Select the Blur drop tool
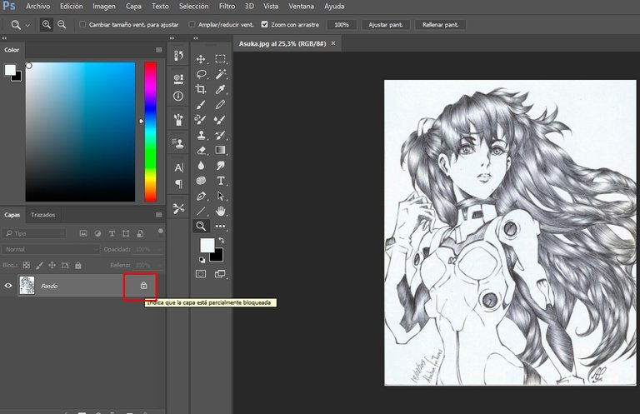The height and width of the screenshot is (414, 640). (x=201, y=166)
